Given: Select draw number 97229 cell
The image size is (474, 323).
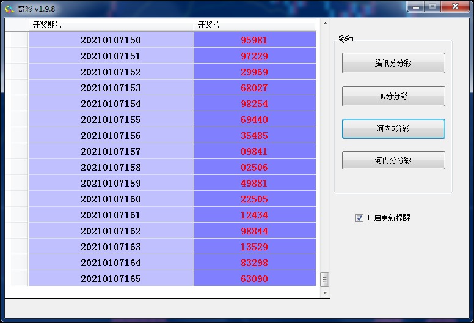Looking at the screenshot, I should (x=255, y=56).
